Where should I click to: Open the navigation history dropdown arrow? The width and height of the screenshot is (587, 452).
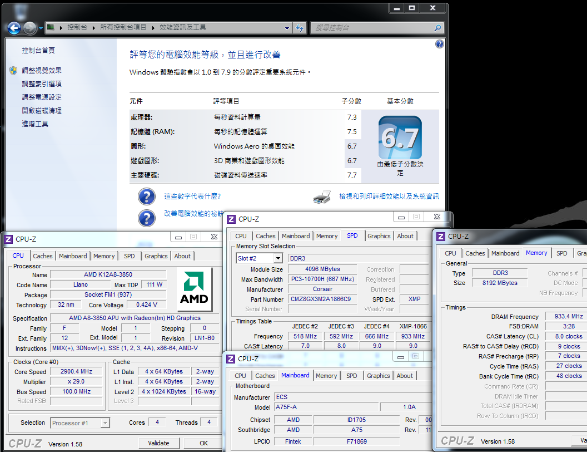[x=41, y=28]
